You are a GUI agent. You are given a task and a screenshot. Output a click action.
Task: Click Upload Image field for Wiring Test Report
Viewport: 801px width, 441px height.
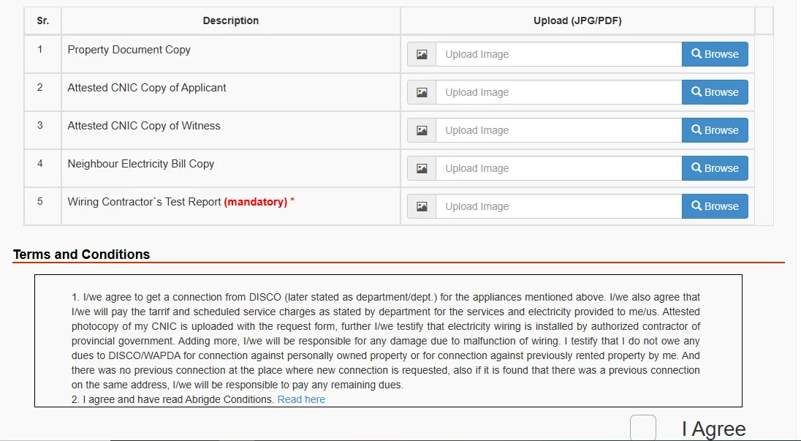(559, 206)
